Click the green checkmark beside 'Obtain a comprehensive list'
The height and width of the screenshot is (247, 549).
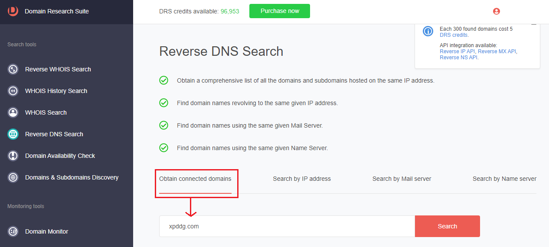pos(163,80)
